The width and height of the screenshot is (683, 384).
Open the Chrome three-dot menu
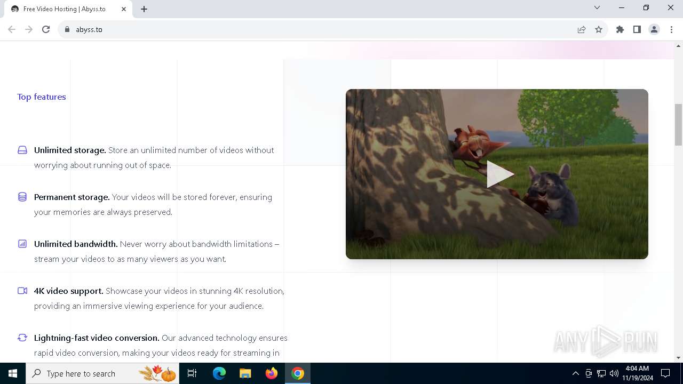pos(671,29)
